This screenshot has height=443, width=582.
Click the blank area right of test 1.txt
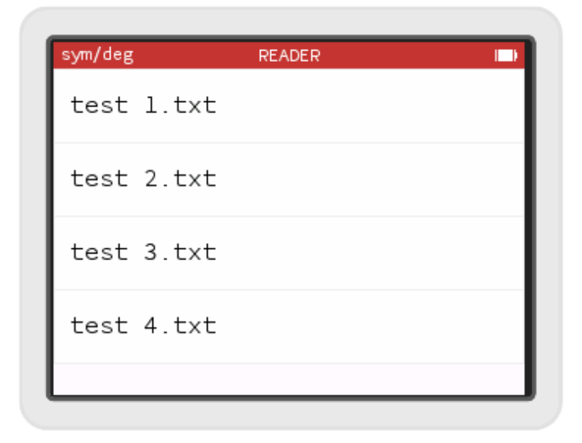[369, 106]
